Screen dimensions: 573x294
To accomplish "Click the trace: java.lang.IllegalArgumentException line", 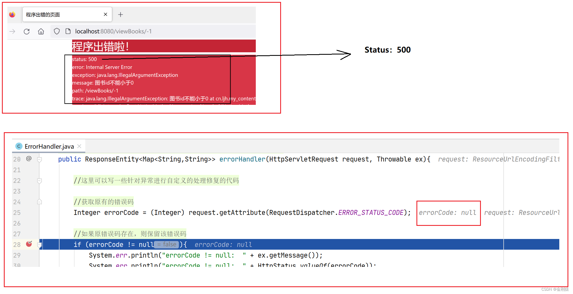I will [164, 99].
